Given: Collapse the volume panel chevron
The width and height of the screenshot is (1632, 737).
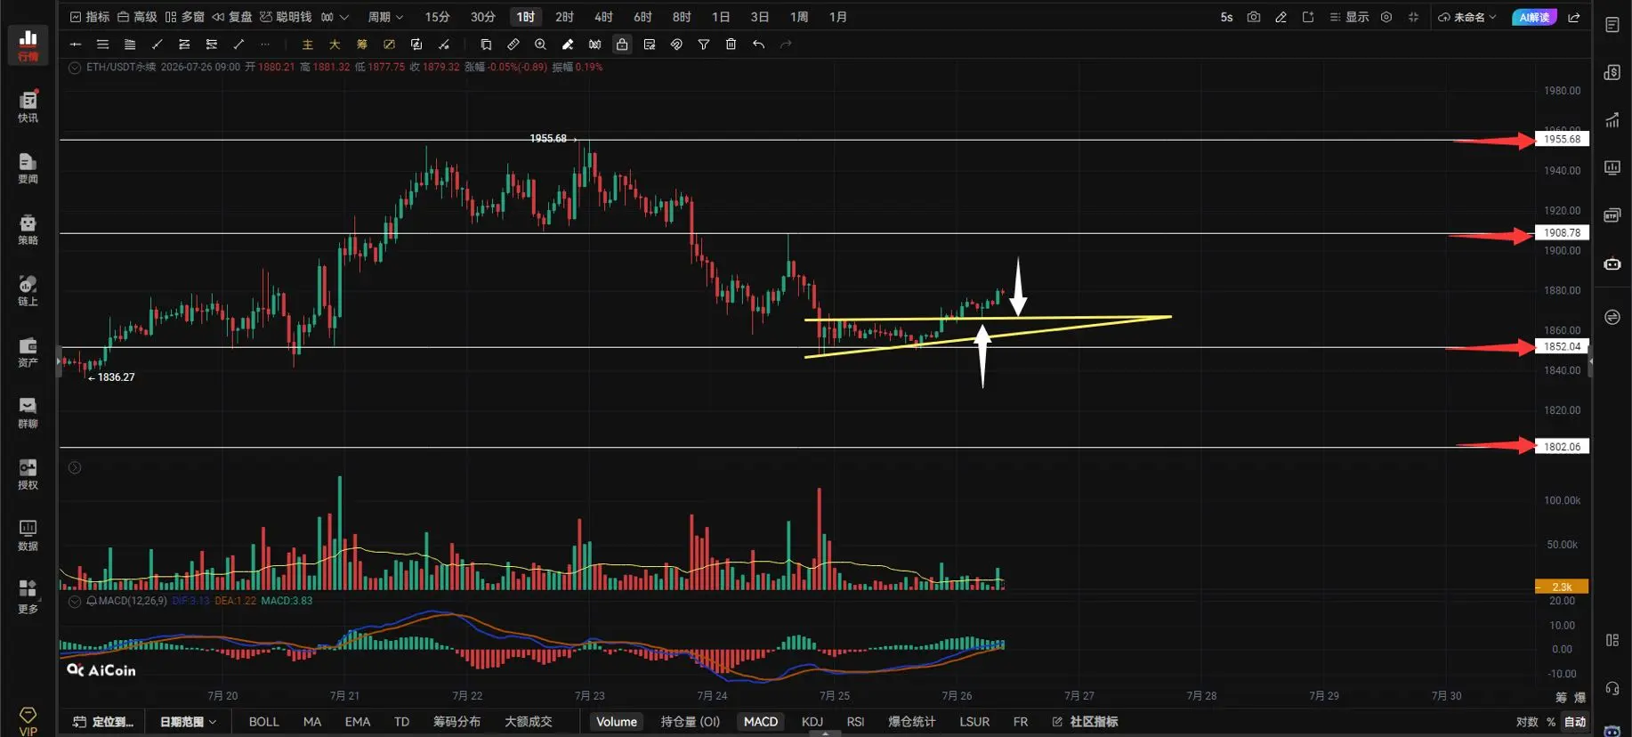Looking at the screenshot, I should click(75, 467).
